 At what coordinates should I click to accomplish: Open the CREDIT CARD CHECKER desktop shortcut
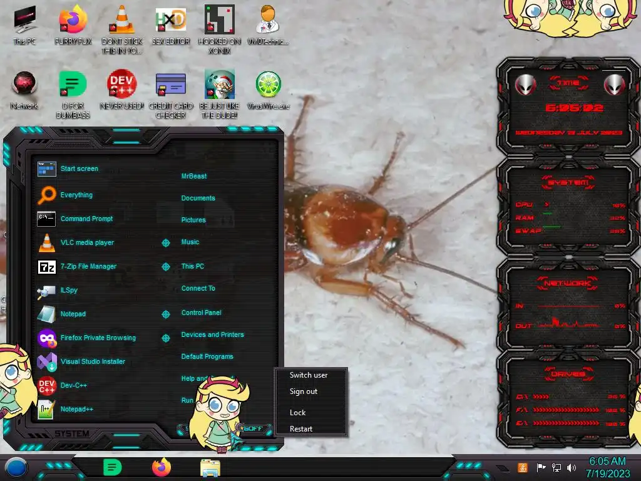(170, 95)
